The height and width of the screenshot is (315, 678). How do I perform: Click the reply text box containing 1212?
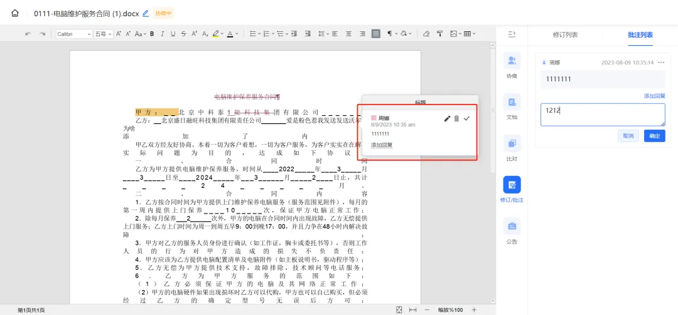(x=602, y=115)
